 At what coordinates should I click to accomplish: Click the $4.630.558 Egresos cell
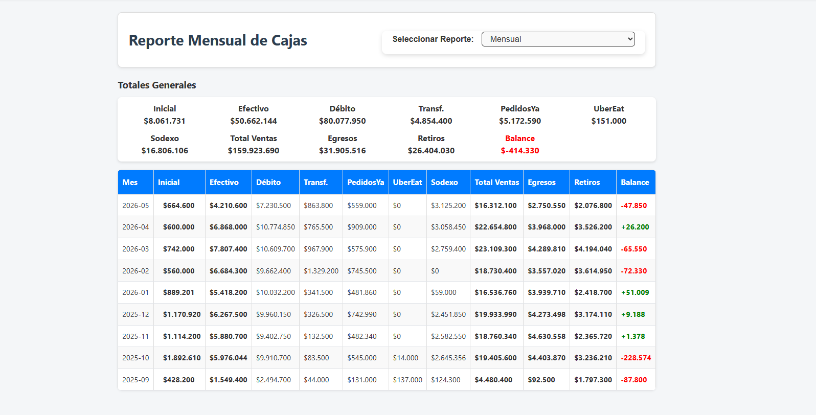(547, 336)
